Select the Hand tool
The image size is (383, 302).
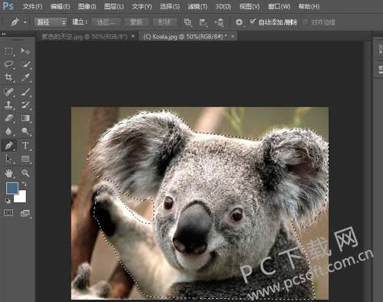(8, 173)
